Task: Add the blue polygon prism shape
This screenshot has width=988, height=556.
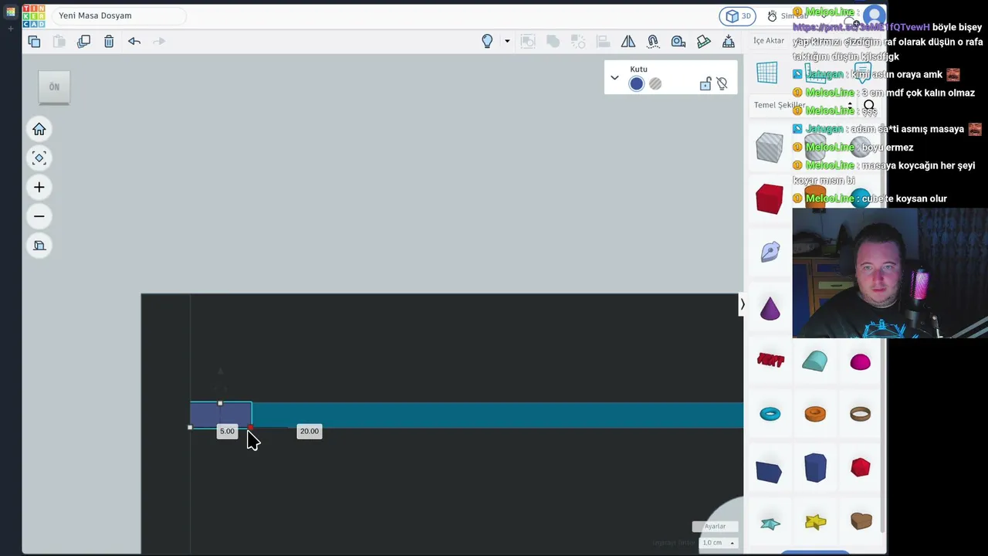Action: 815,468
